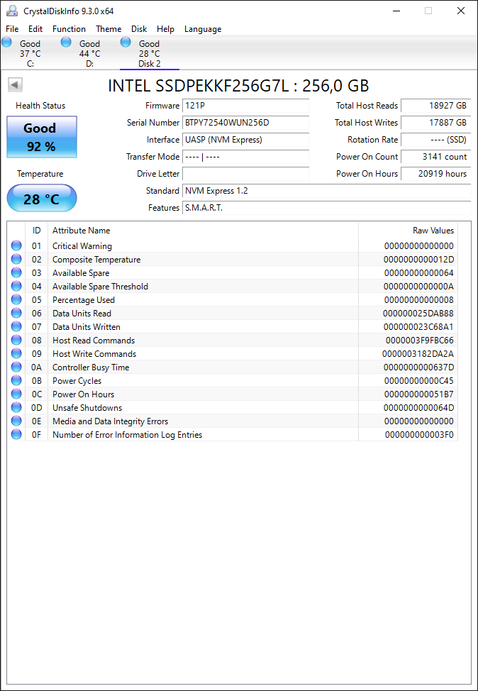
Task: Click status orb for Composite Temperature row
Action: click(16, 259)
